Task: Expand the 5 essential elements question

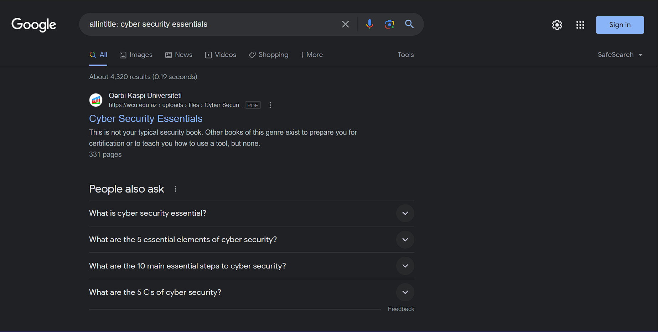Action: 405,240
